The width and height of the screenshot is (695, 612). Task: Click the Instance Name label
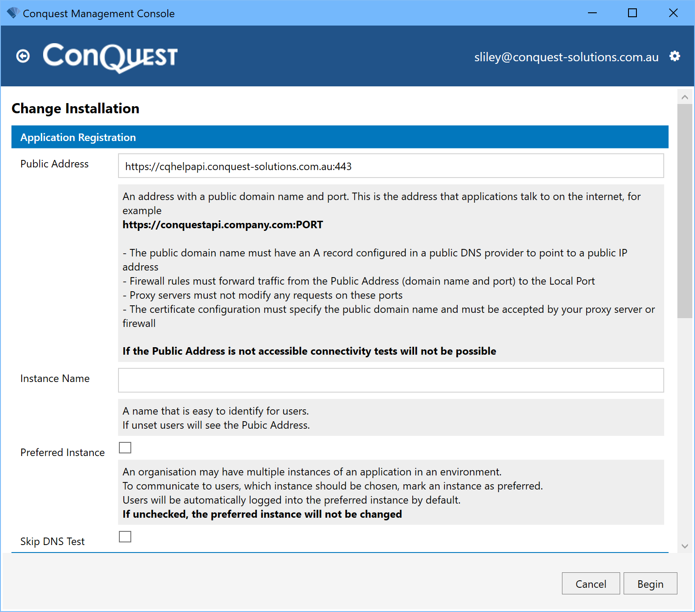55,378
